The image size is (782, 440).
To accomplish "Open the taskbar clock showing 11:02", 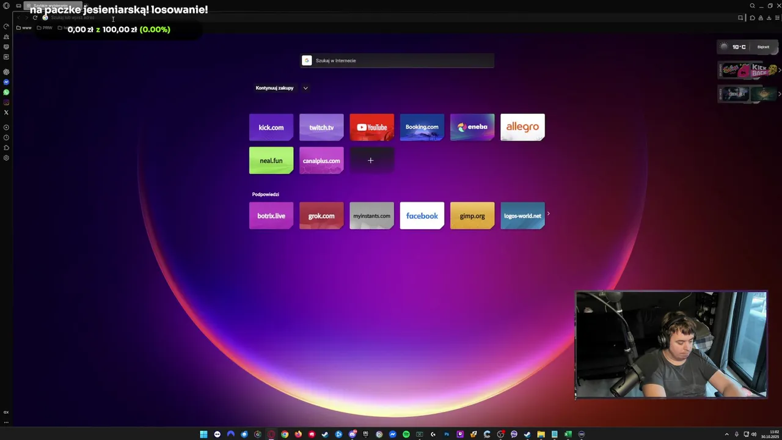I will pyautogui.click(x=770, y=435).
